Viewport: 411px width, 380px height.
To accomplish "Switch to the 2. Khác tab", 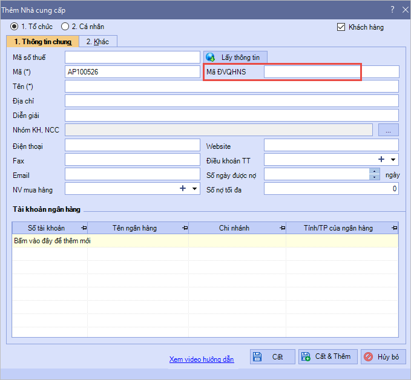I will (98, 42).
